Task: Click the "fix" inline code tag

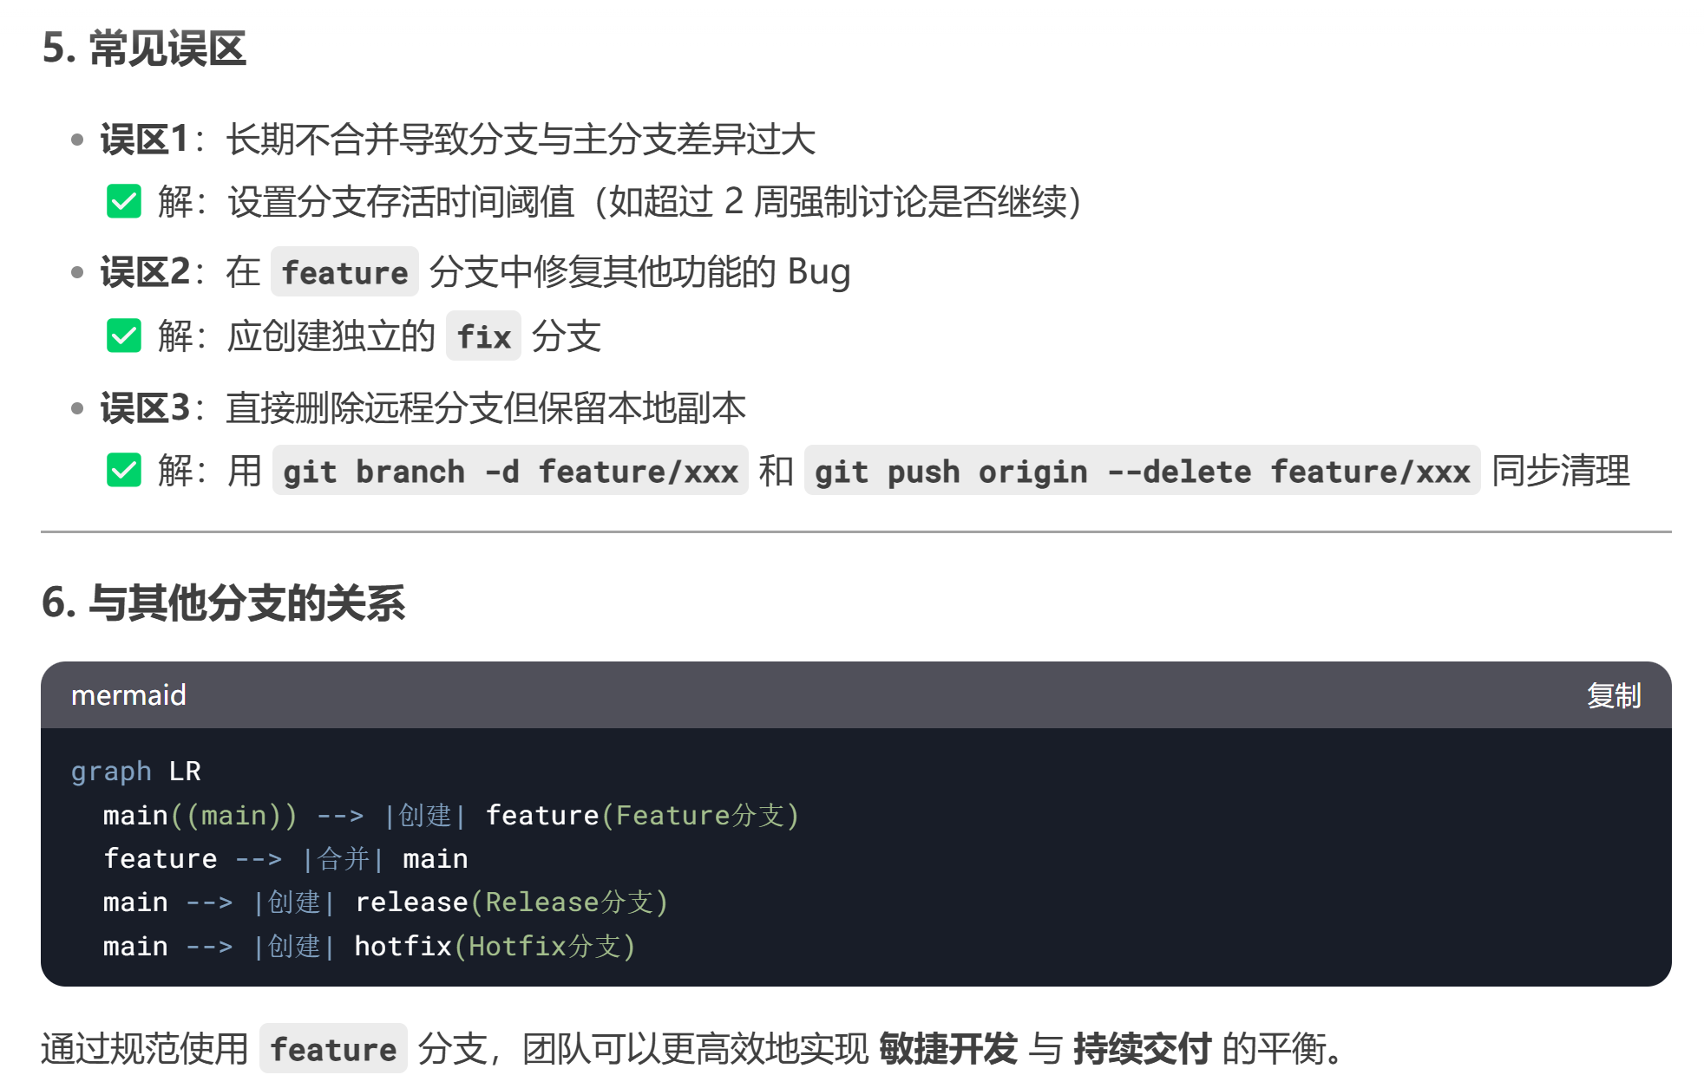Action: (x=483, y=336)
